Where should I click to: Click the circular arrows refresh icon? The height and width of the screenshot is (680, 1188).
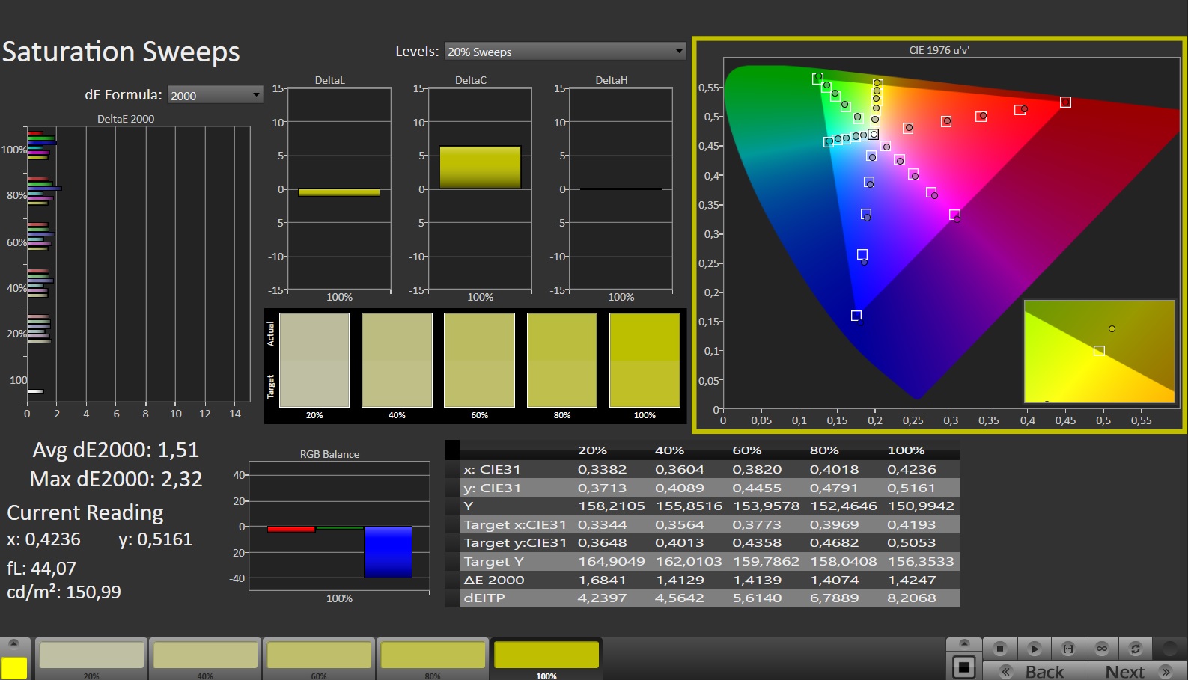coord(1135,648)
